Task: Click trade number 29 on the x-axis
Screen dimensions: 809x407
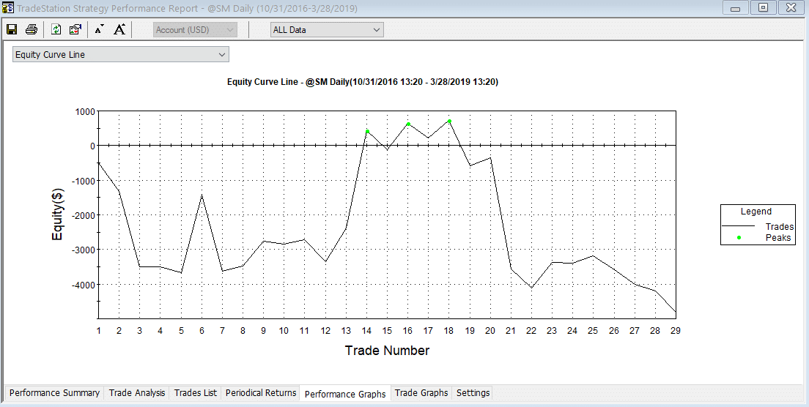Action: point(676,331)
